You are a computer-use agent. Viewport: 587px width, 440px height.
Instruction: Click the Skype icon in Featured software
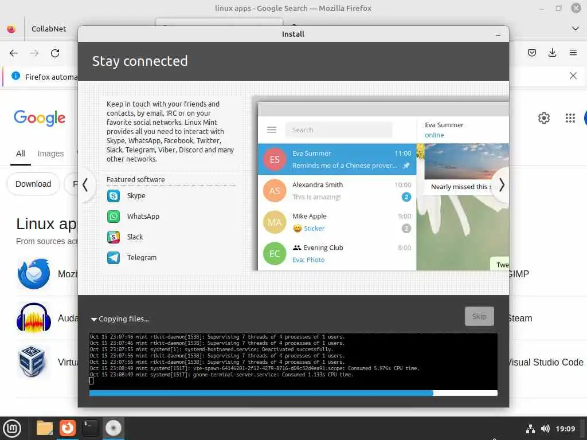[114, 196]
